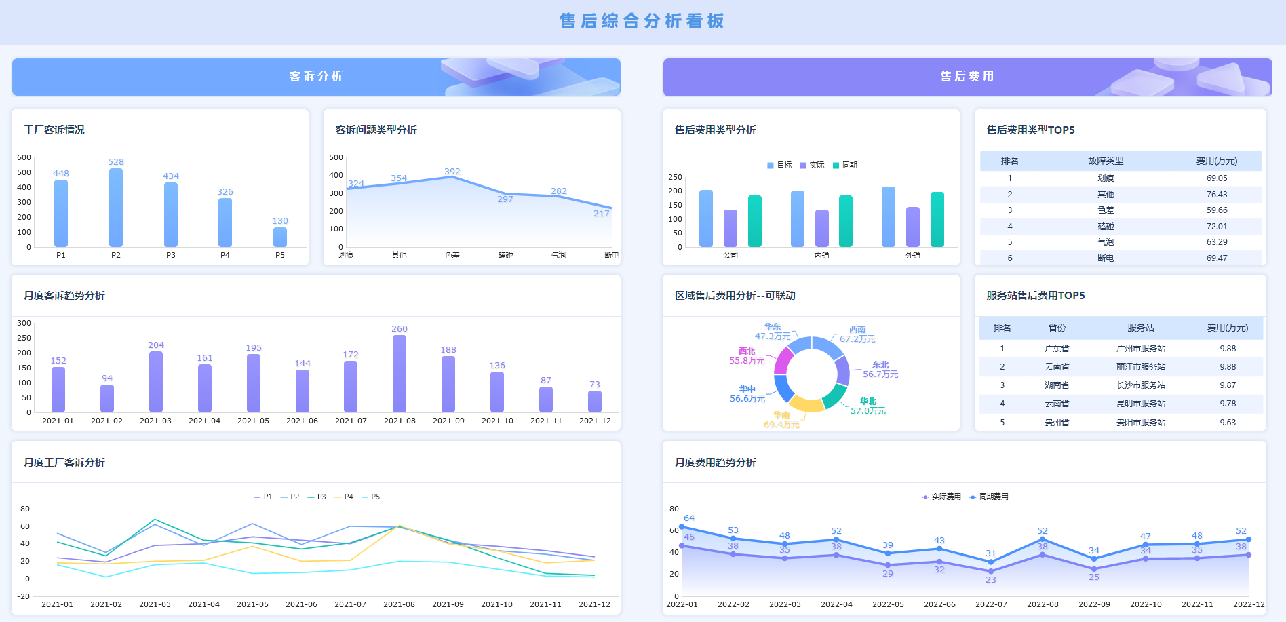Toggle 实际费用 legend in monthly cost chart
Screen dimensions: 1286x622
[941, 497]
